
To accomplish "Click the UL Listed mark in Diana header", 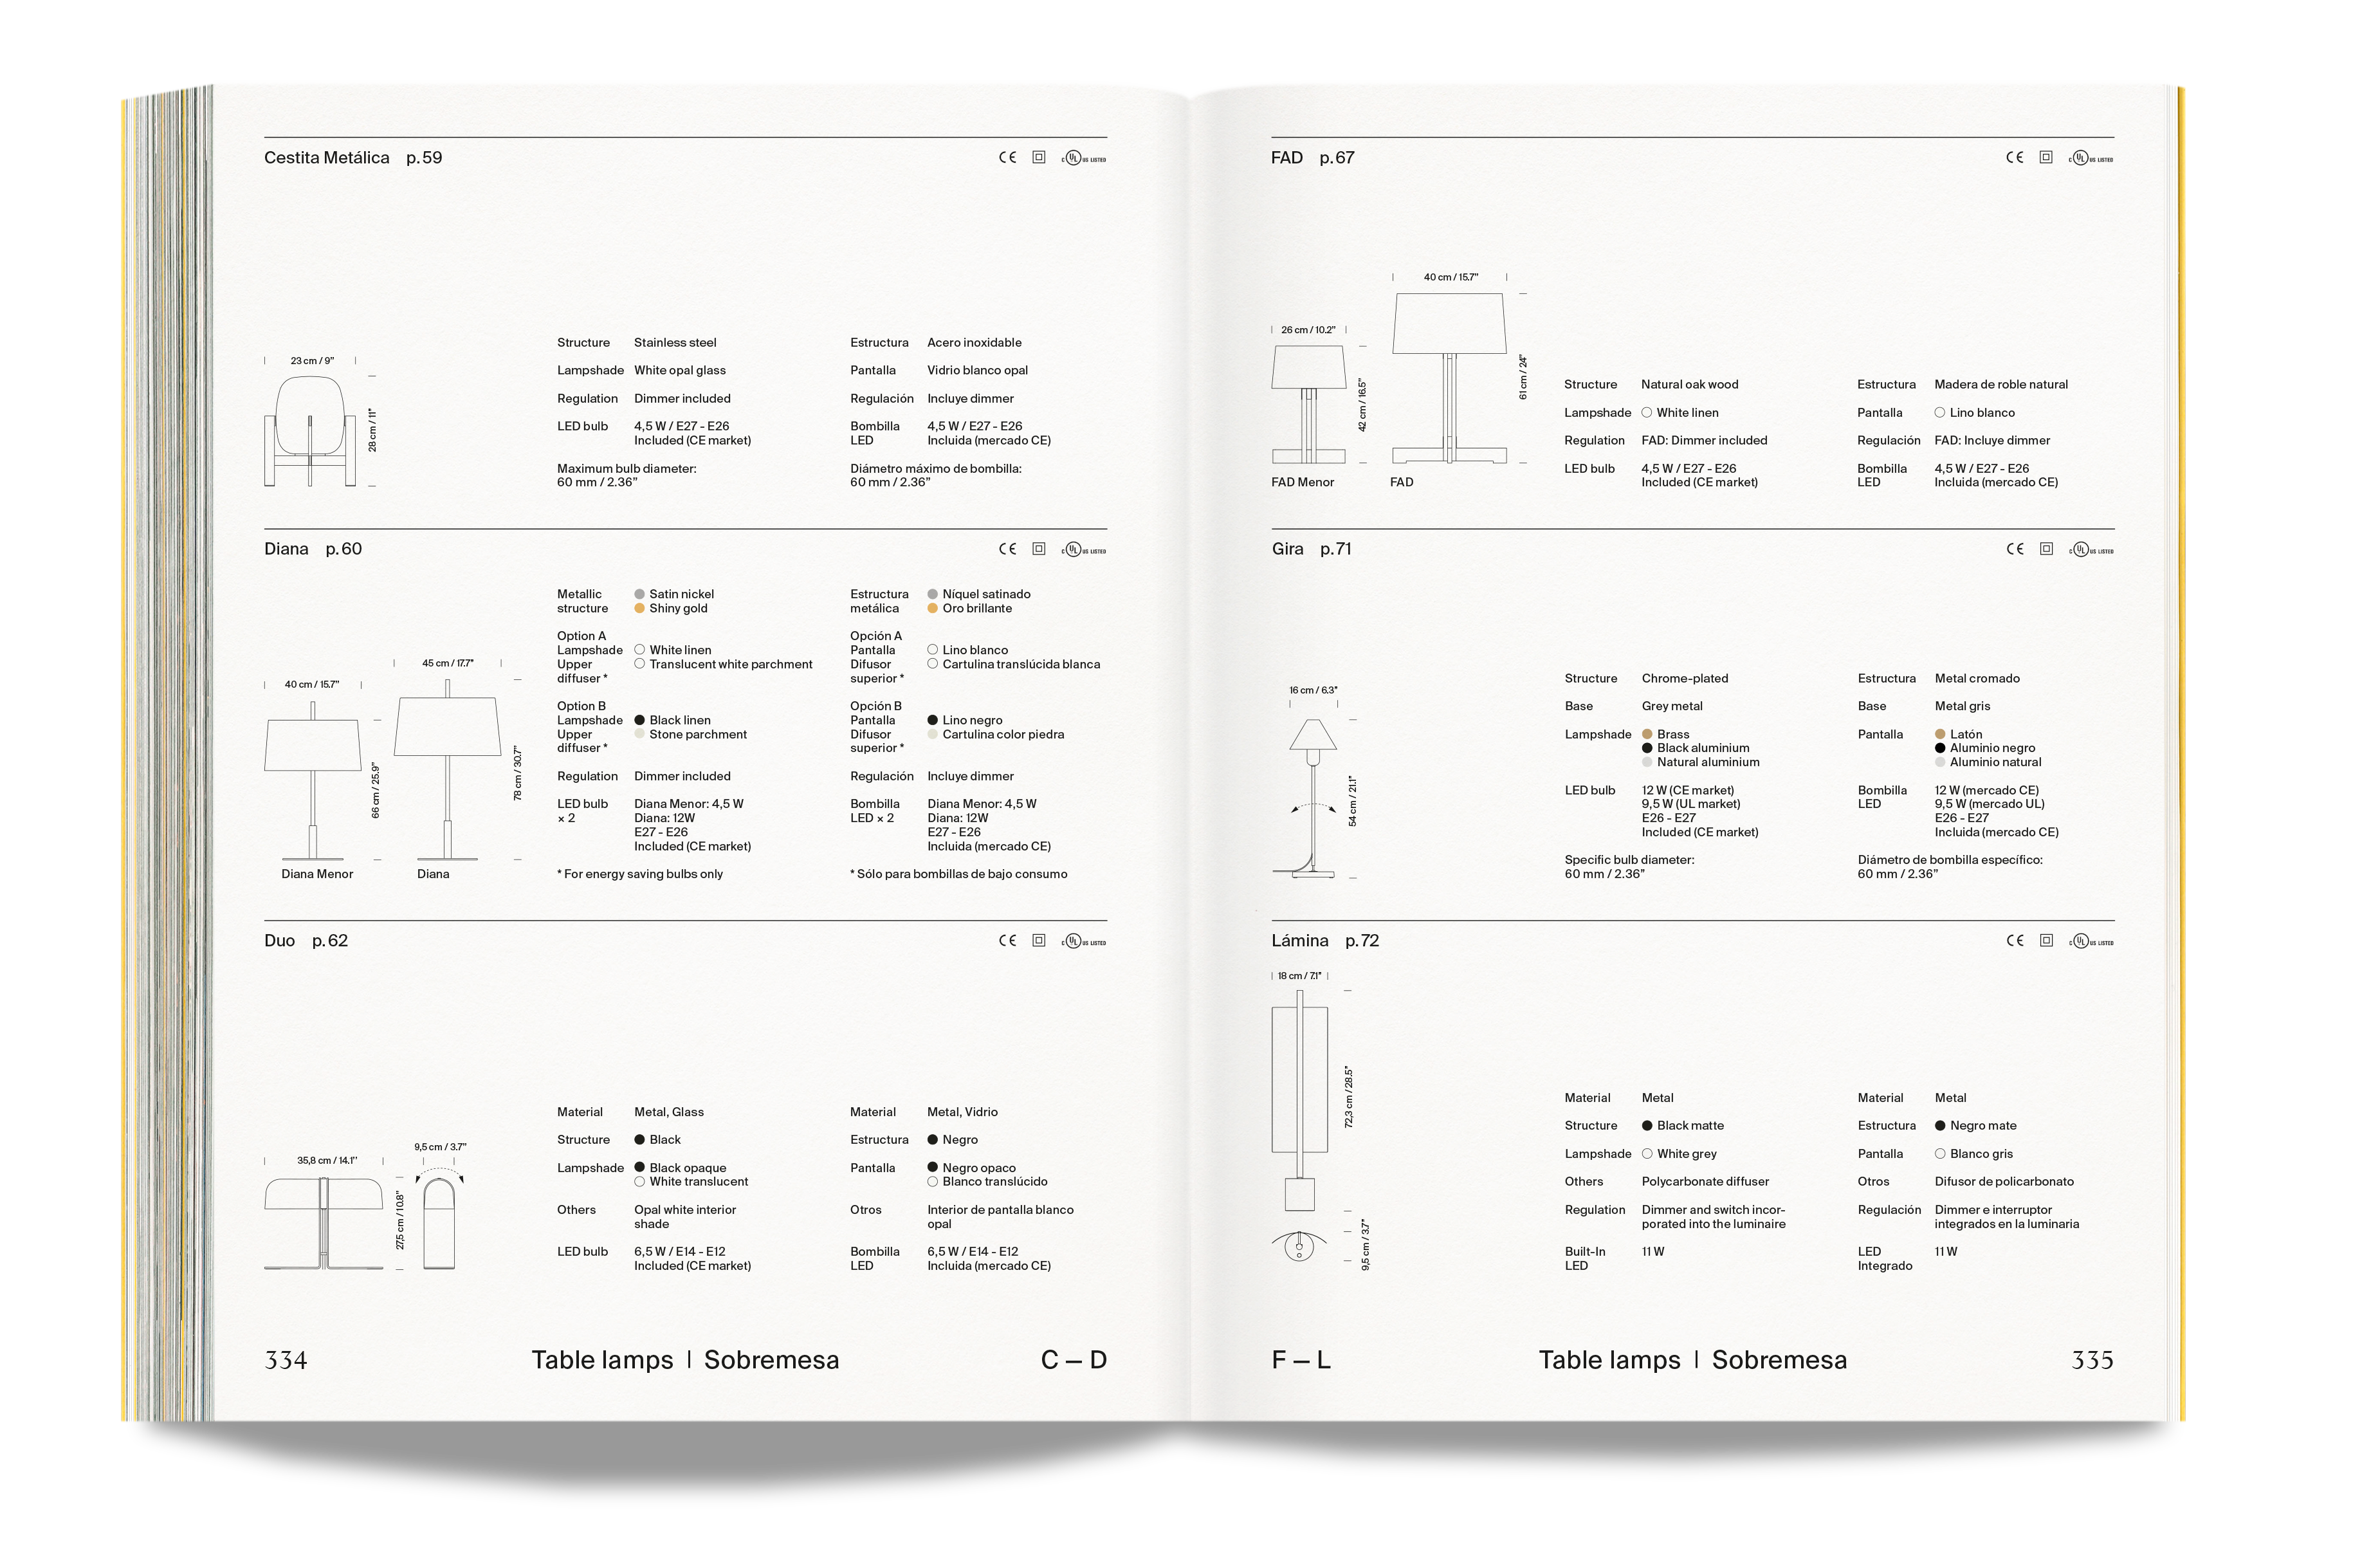I will click(x=1084, y=550).
